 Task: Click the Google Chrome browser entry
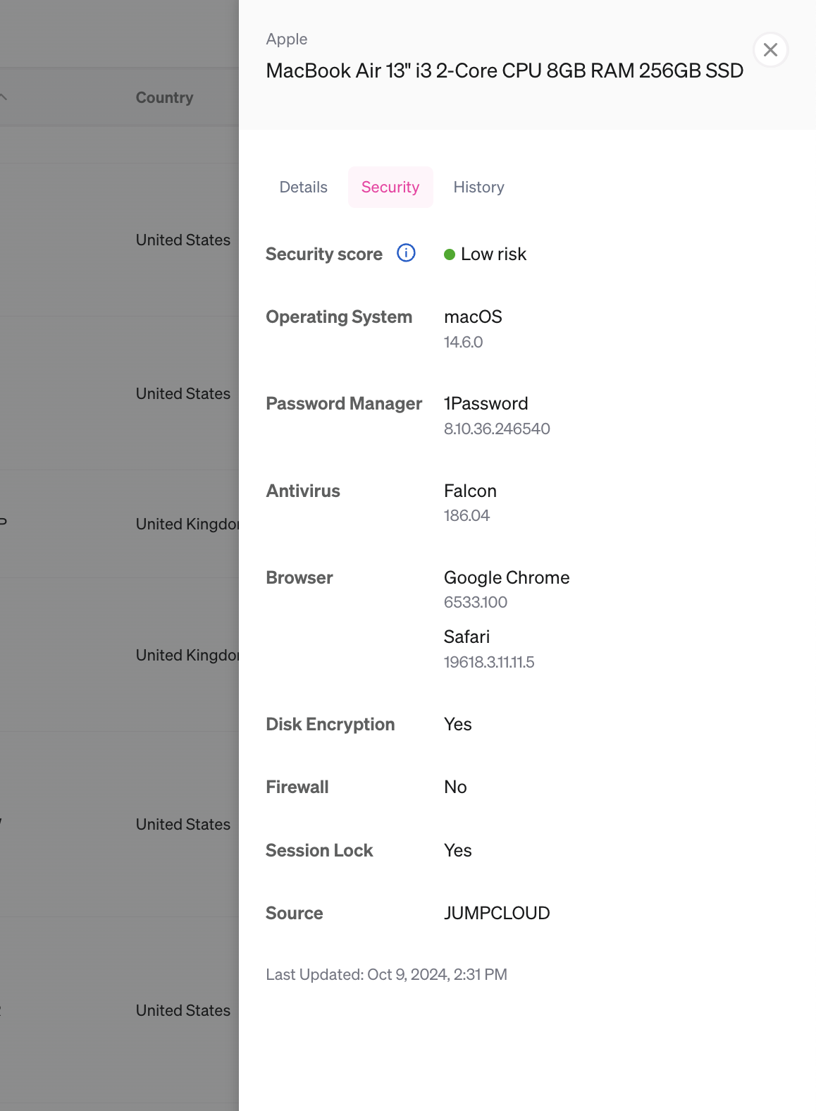click(x=506, y=577)
